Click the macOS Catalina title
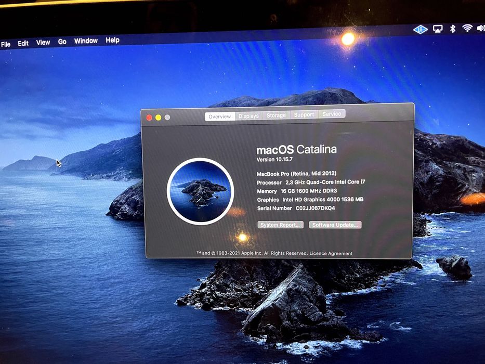This screenshot has width=485, height=364. tap(296, 150)
